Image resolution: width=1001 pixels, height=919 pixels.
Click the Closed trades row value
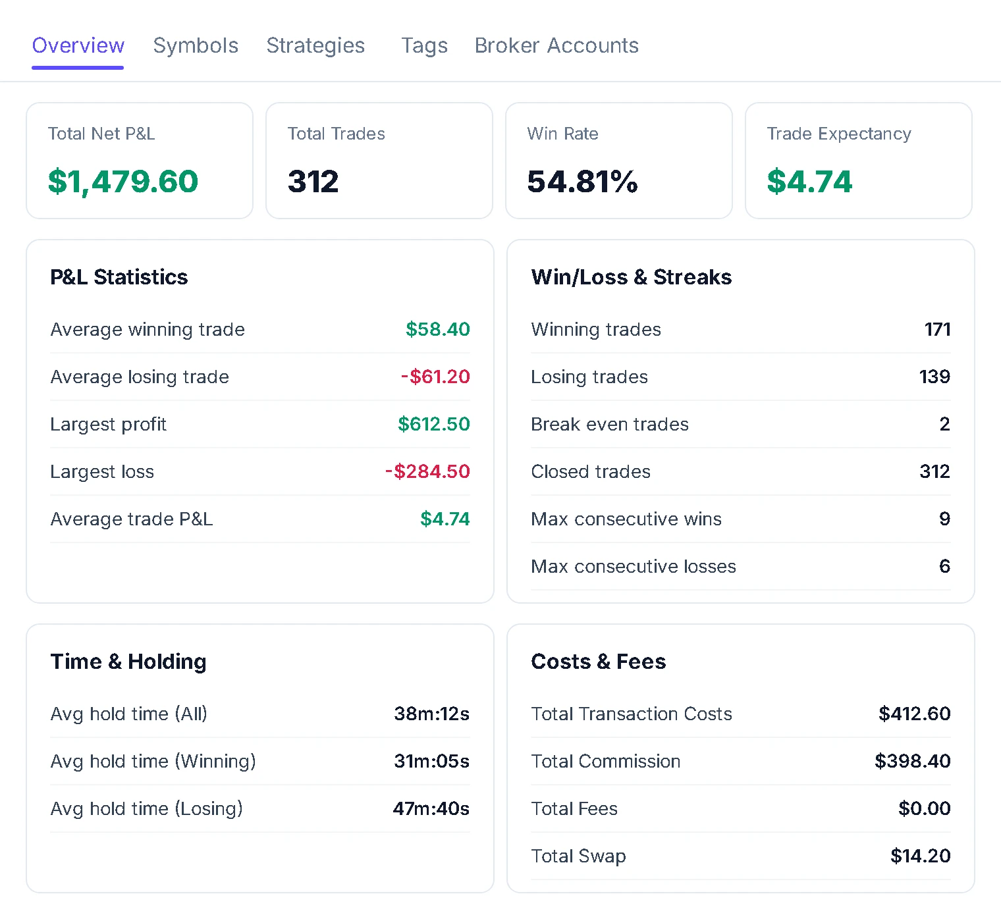pos(934,471)
